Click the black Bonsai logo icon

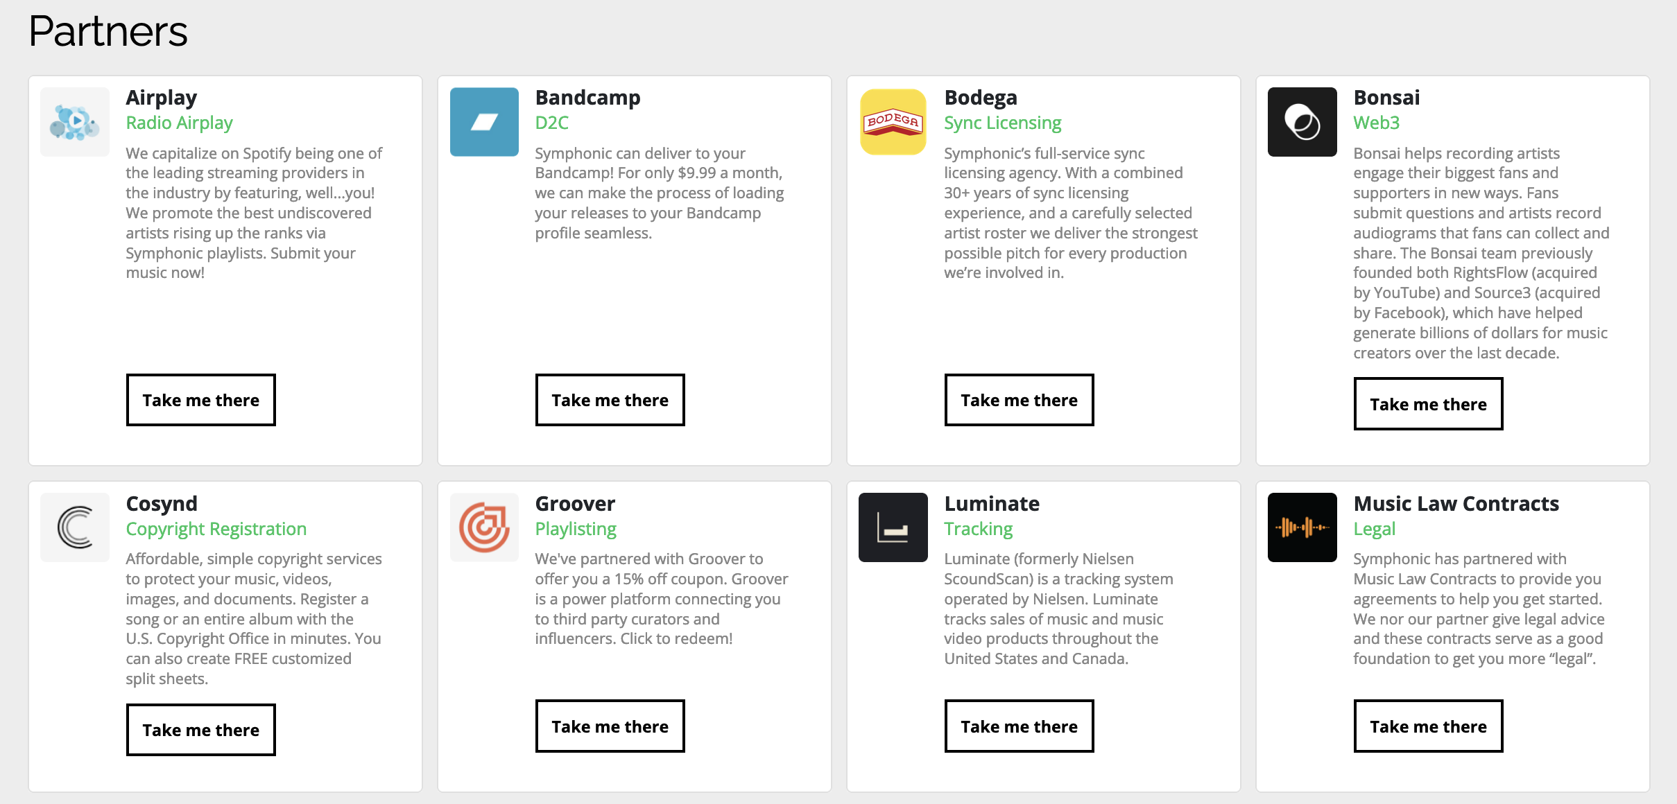pyautogui.click(x=1302, y=122)
